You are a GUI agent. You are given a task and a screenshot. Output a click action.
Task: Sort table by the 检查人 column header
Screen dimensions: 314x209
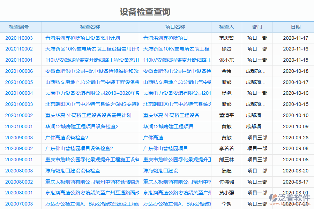pos(226,27)
